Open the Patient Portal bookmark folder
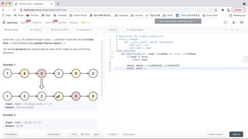This screenshot has height=139, width=248. [x=78, y=15]
